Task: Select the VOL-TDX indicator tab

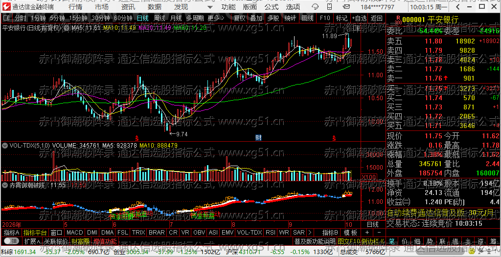Action: 250,233
